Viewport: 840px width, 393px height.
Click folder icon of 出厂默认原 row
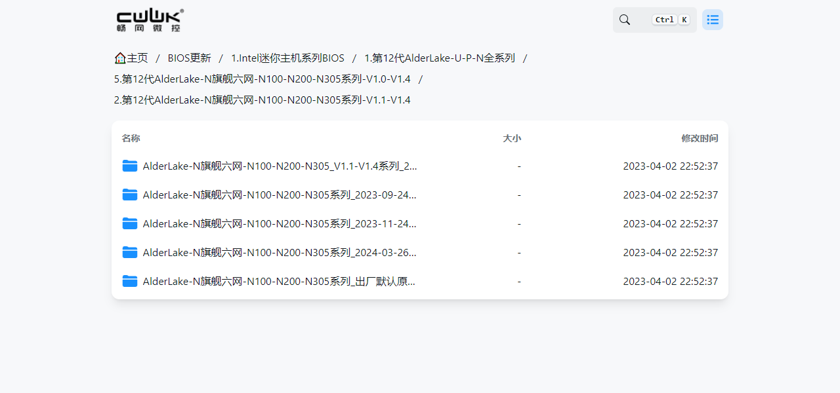coord(130,281)
